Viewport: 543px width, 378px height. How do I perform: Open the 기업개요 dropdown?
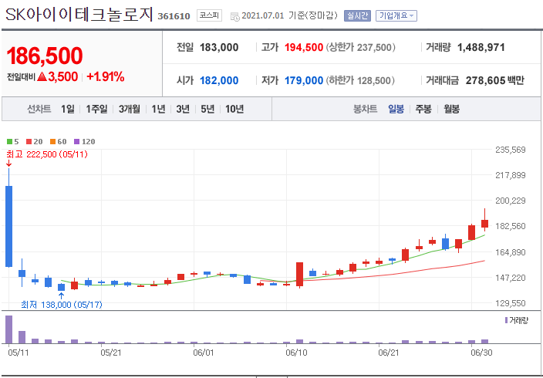(x=396, y=16)
